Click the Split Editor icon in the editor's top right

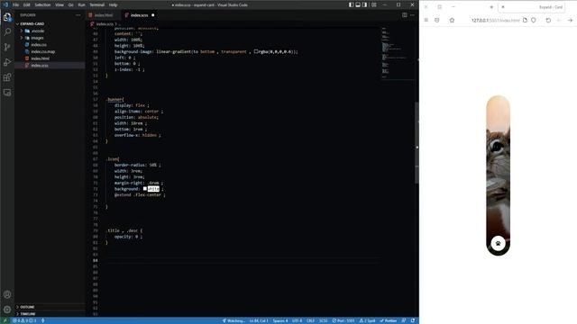pyautogui.click(x=405, y=15)
